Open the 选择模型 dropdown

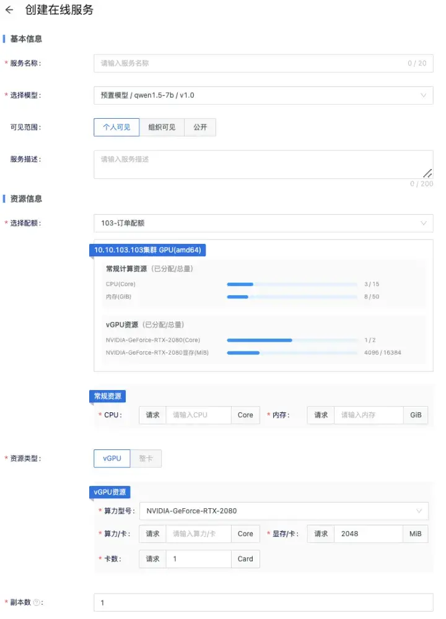pyautogui.click(x=263, y=95)
